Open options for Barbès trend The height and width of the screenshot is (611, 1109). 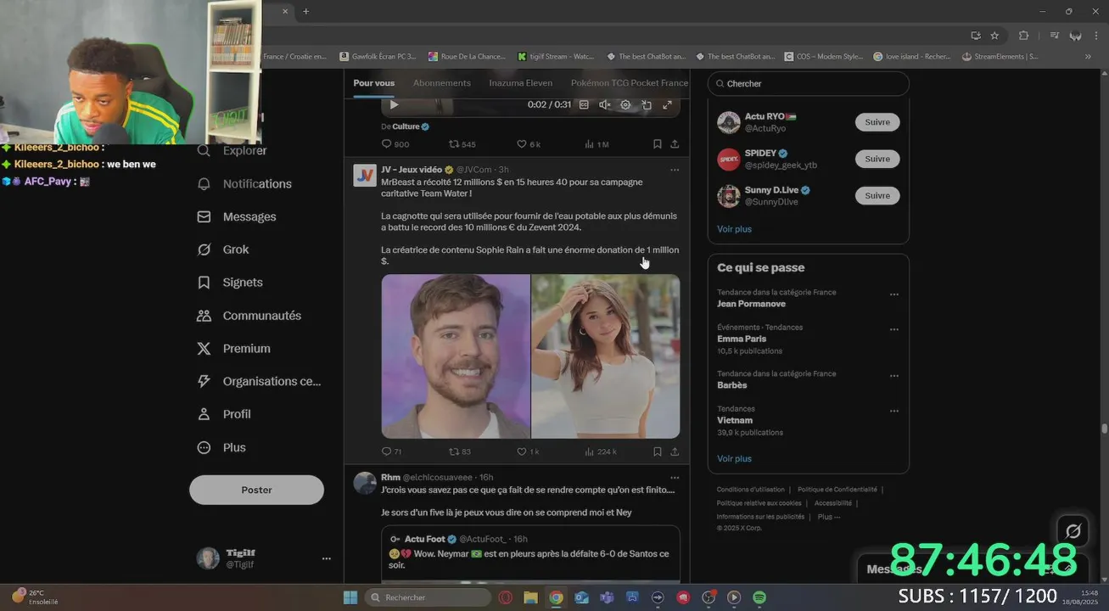(x=893, y=376)
